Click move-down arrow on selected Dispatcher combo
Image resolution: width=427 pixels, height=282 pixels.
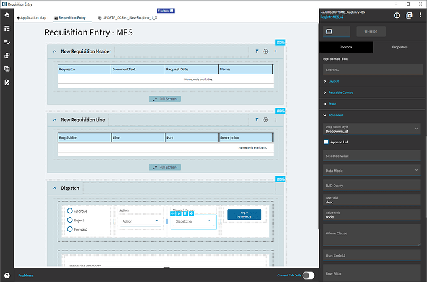click(x=179, y=214)
